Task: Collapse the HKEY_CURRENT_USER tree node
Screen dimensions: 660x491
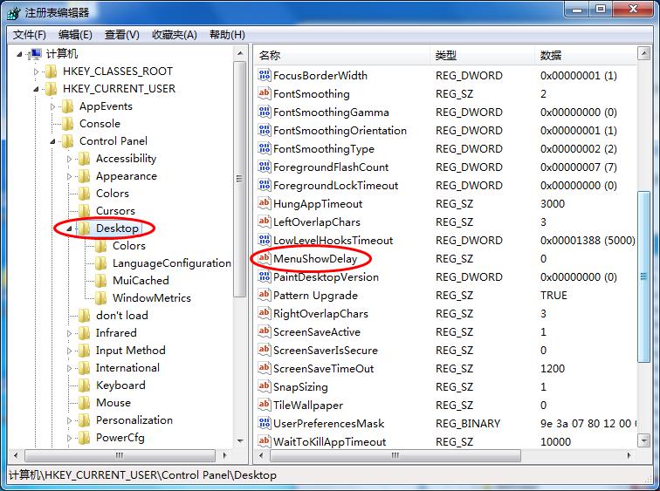Action: pos(37,89)
